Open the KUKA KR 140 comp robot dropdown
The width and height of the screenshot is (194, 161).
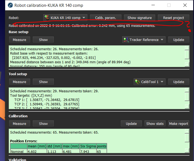pos(65,18)
